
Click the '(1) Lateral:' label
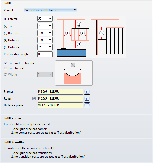click(11, 19)
